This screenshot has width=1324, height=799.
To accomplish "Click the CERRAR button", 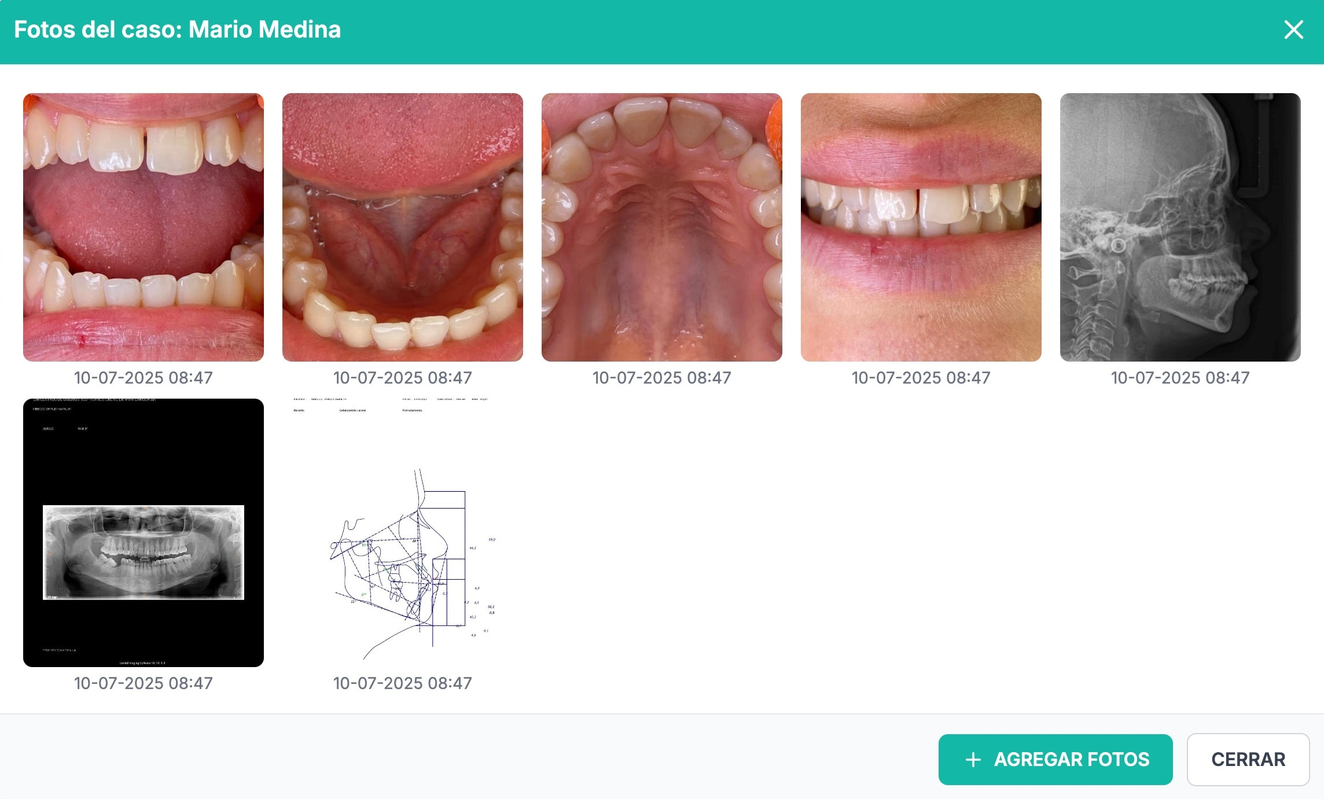I will [1248, 759].
